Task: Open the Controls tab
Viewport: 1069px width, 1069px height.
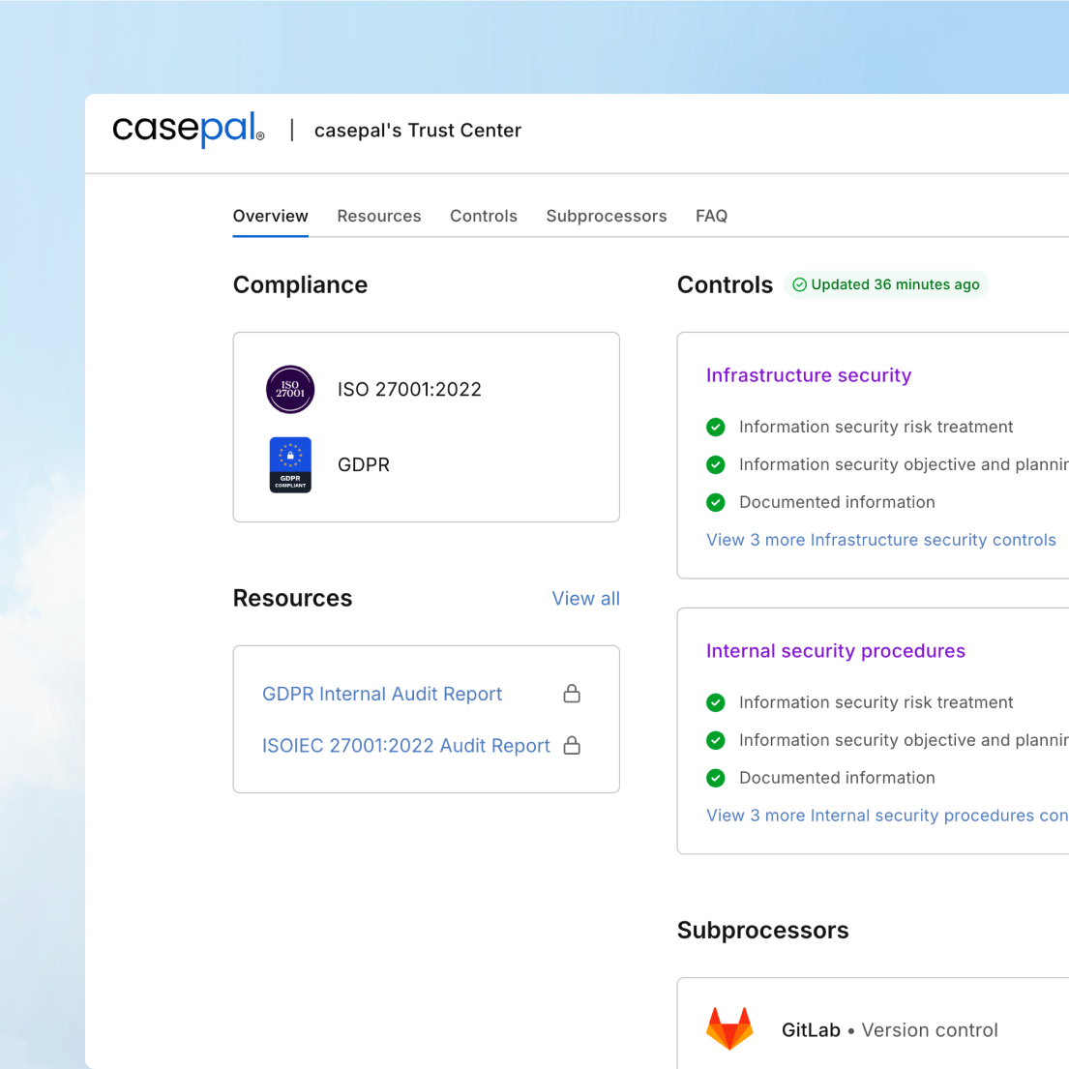Action: click(484, 216)
